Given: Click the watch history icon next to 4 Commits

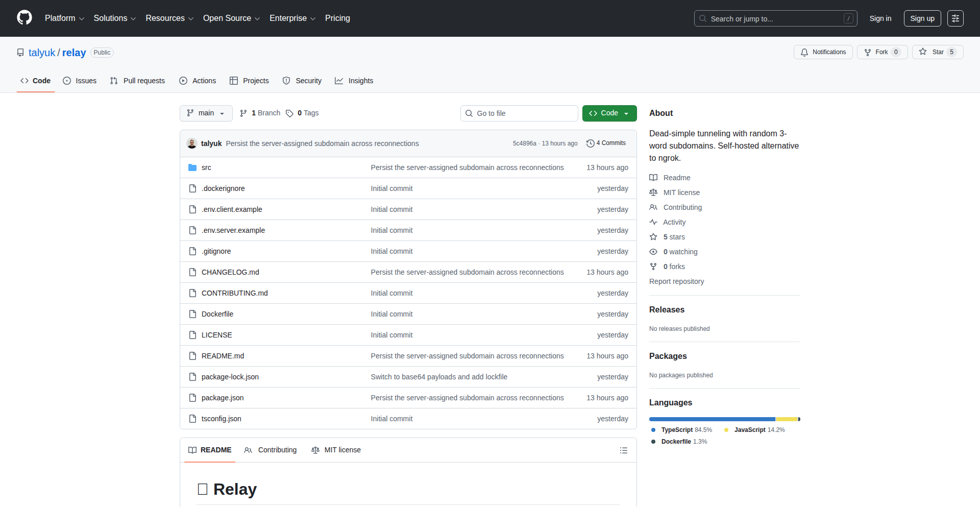Looking at the screenshot, I should click(591, 143).
